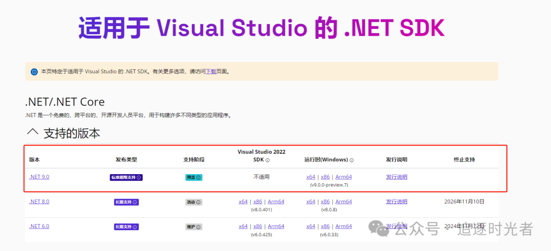Download .NET 8.0 runtime Arm64

(x=344, y=202)
